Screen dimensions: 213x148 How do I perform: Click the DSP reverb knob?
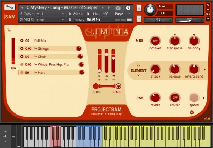coord(155,98)
